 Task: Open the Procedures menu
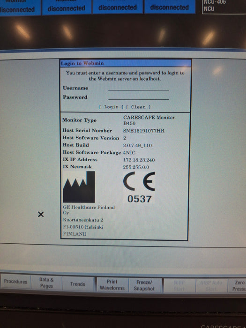coord(15,282)
